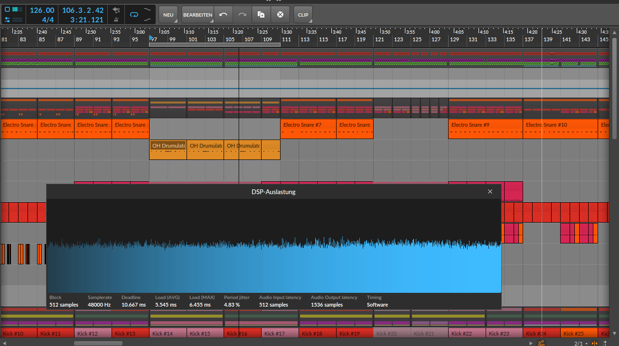This screenshot has height=346, width=619.
Task: Toggle the orange snap-to-grid icon
Action: 594,343
